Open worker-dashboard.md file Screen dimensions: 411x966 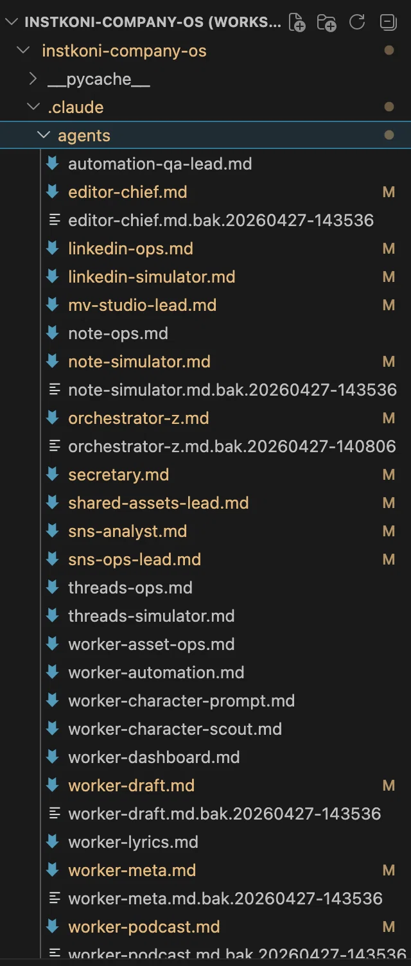tap(154, 757)
